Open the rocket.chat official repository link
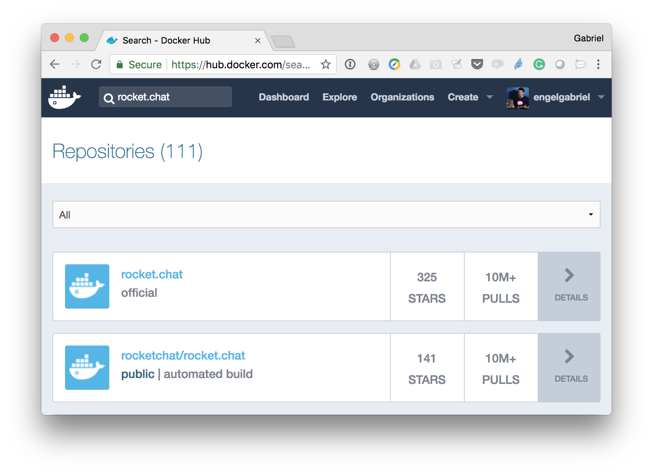The image size is (653, 474). [x=152, y=274]
